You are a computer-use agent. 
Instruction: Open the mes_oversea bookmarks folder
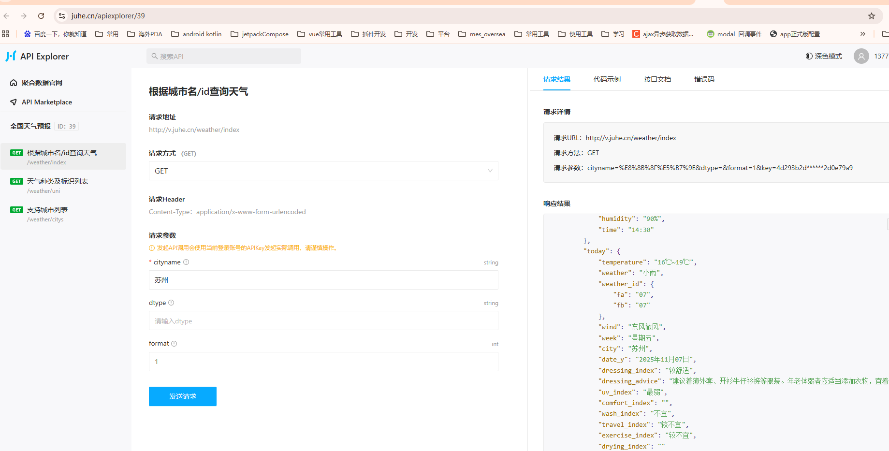482,34
